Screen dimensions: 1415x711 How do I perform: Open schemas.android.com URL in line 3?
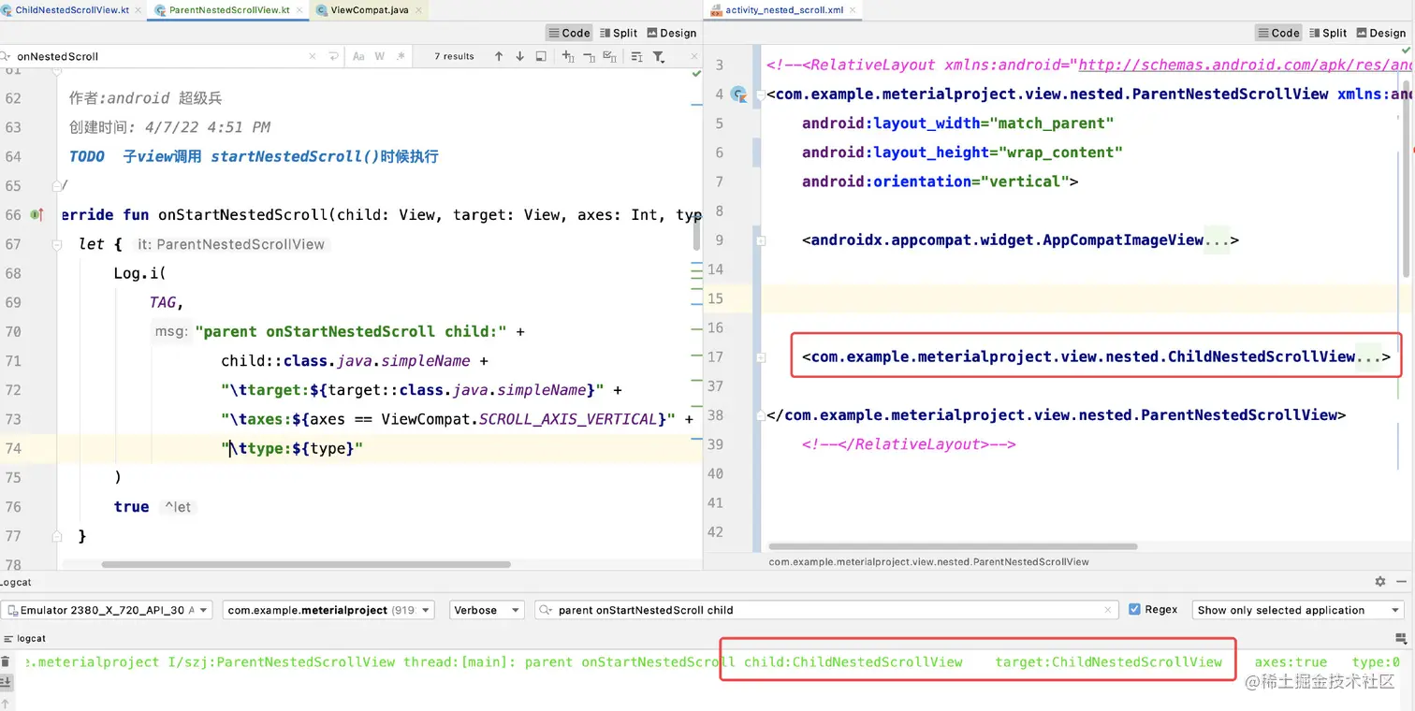pos(1245,65)
